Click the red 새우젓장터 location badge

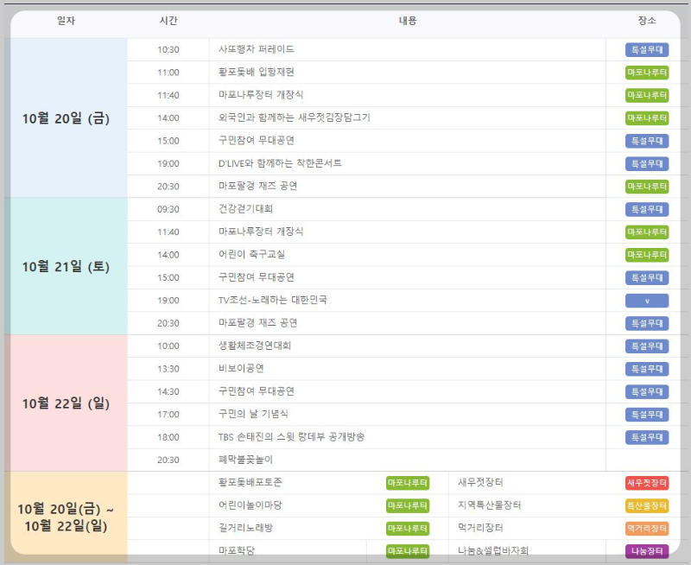coord(646,483)
